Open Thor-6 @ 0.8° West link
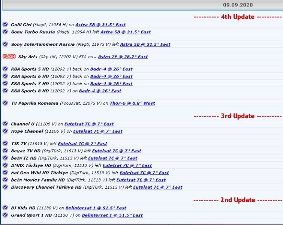Viewport: 283px width, 225px height. pos(132,103)
